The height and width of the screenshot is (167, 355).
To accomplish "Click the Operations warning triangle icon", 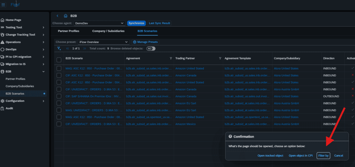I will click(x=2, y=42).
